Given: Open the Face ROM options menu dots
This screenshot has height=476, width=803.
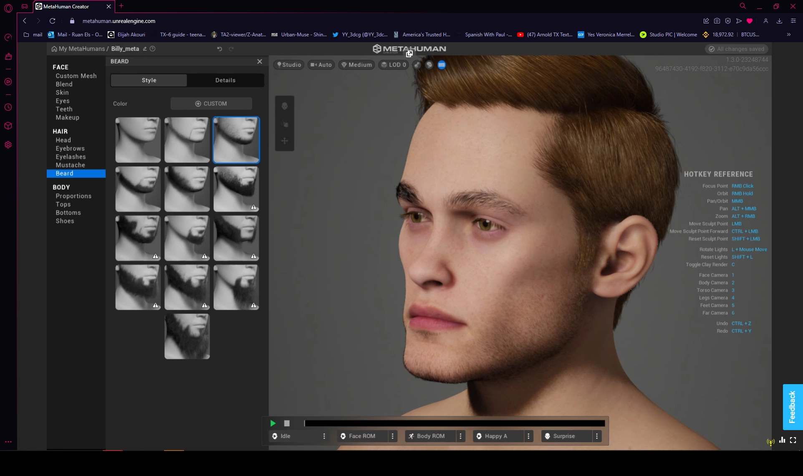Looking at the screenshot, I should 393,436.
